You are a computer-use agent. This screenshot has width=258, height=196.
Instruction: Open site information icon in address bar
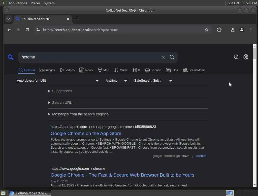pyautogui.click(x=38, y=30)
